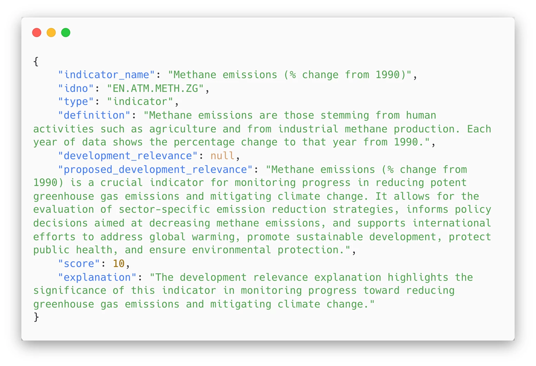Click the red close window dot
The height and width of the screenshot is (366, 536).
37,33
